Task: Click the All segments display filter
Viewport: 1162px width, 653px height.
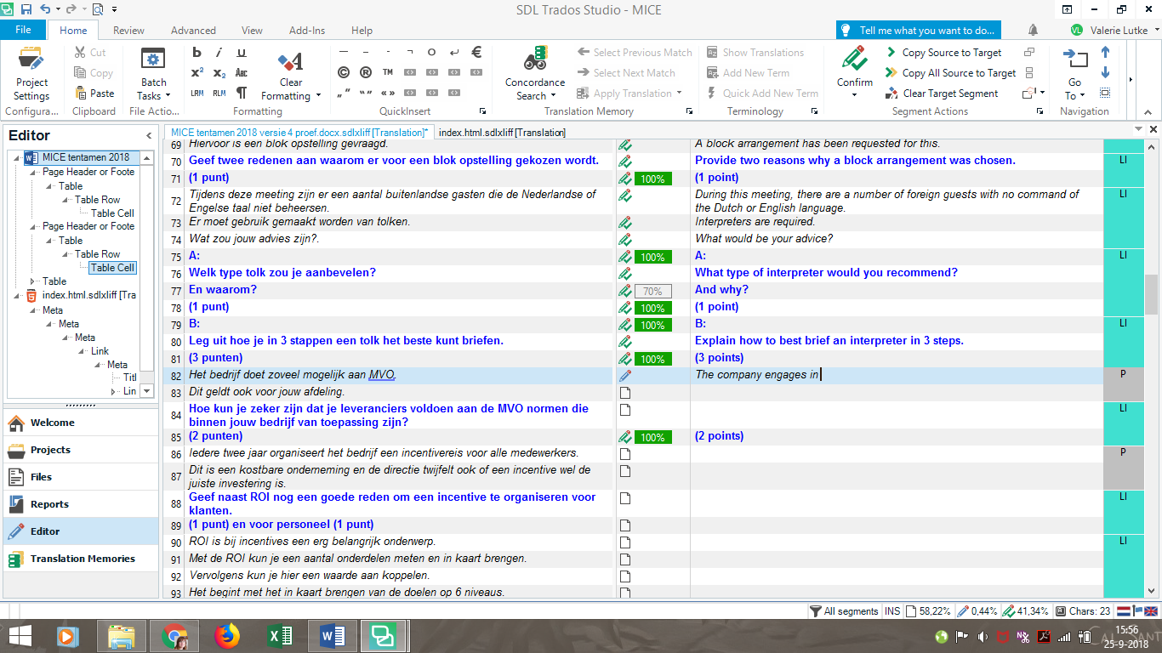Action: (x=844, y=610)
